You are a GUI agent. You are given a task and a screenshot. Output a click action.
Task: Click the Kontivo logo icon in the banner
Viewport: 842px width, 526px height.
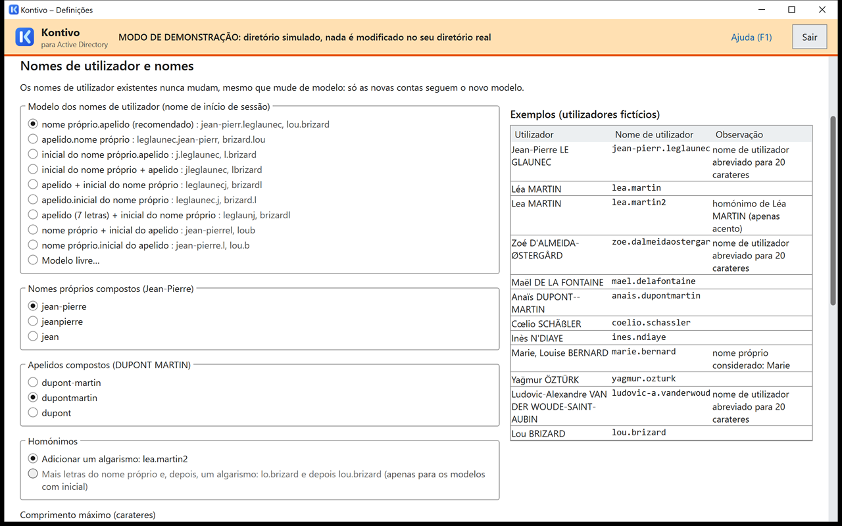click(x=24, y=37)
